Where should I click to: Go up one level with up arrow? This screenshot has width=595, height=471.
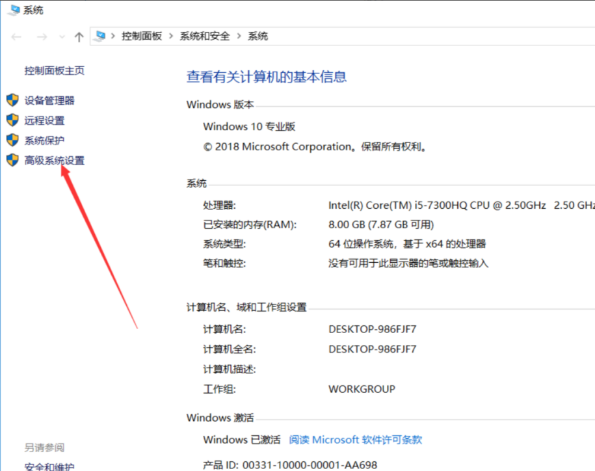tap(79, 37)
